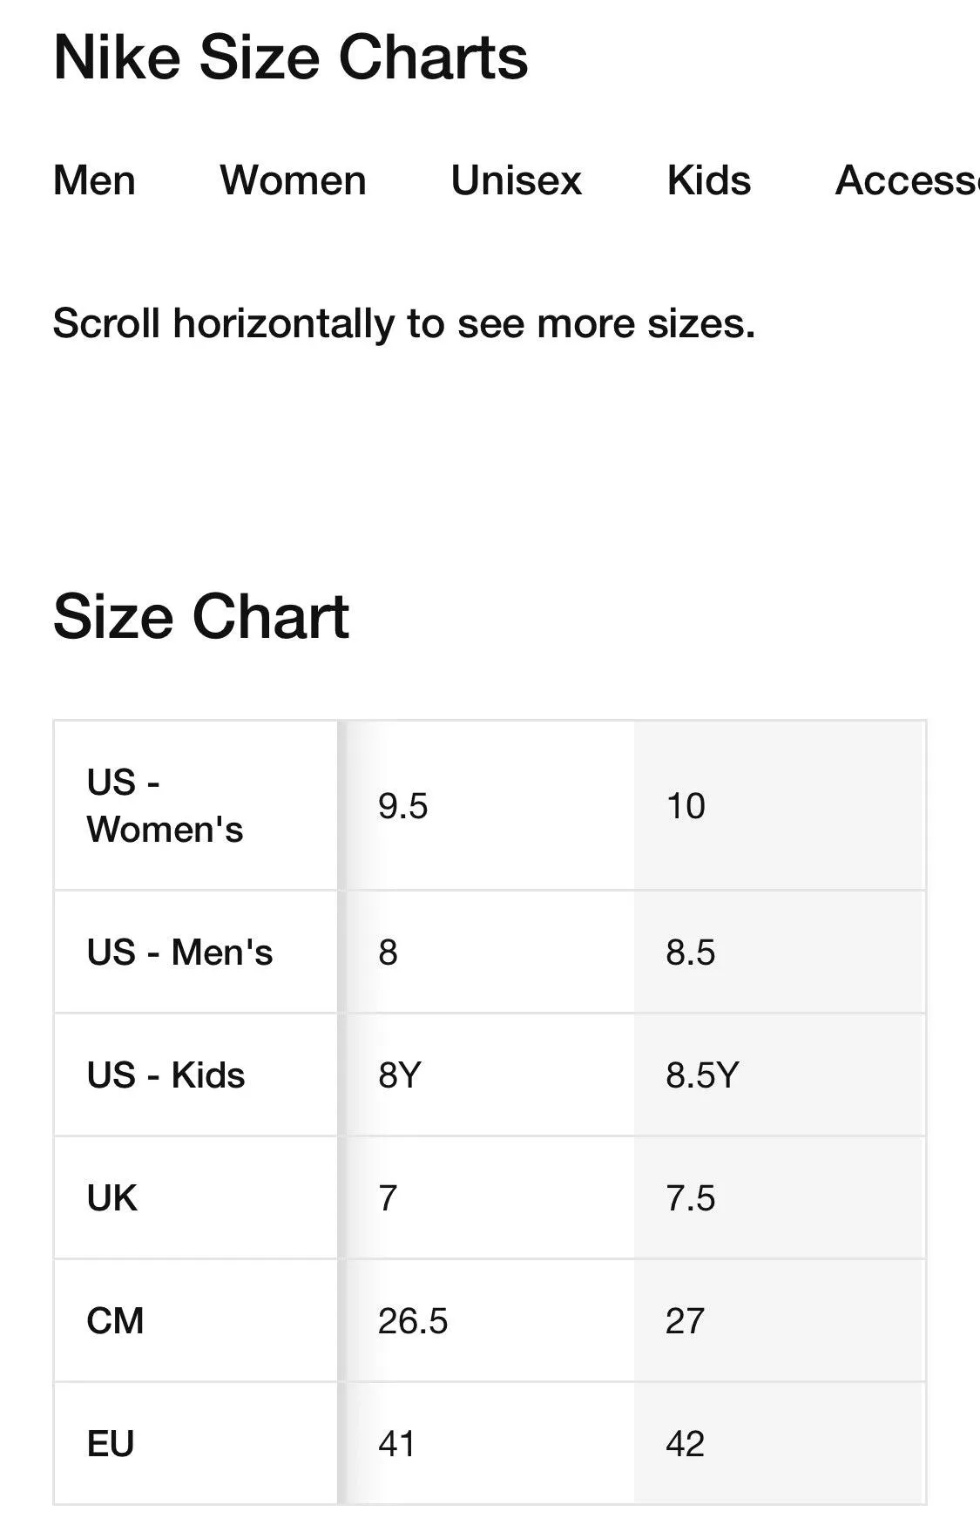Select the 26.5 CM cell
Viewport: 980px width, 1539px height.
point(412,1320)
